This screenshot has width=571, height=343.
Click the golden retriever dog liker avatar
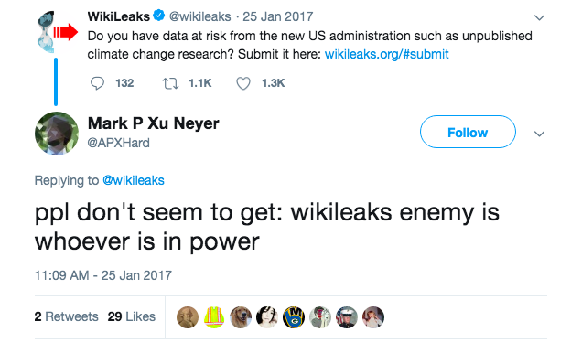(241, 316)
